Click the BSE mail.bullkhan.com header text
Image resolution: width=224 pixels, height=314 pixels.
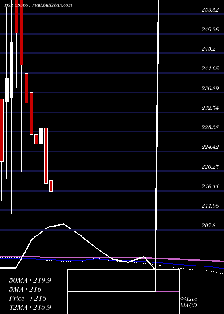(38, 5)
